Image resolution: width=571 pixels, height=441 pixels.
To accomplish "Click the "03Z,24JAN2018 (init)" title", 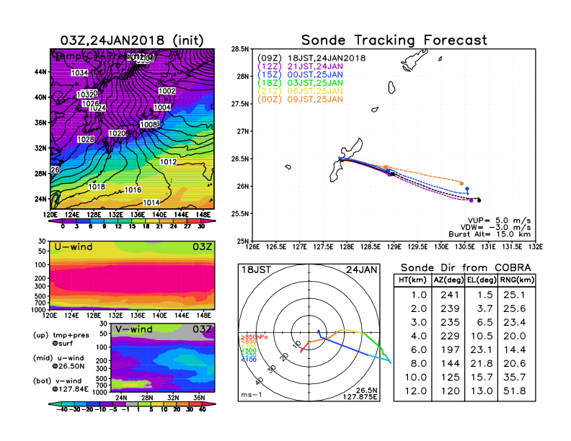I will point(132,40).
